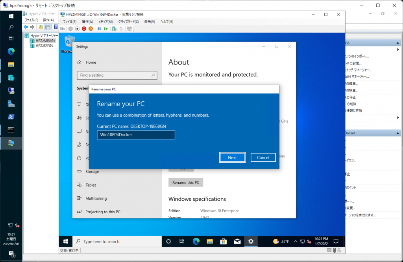Open Task View in guest taskbar
Image resolution: width=403 pixels, height=262 pixels.
(x=182, y=242)
